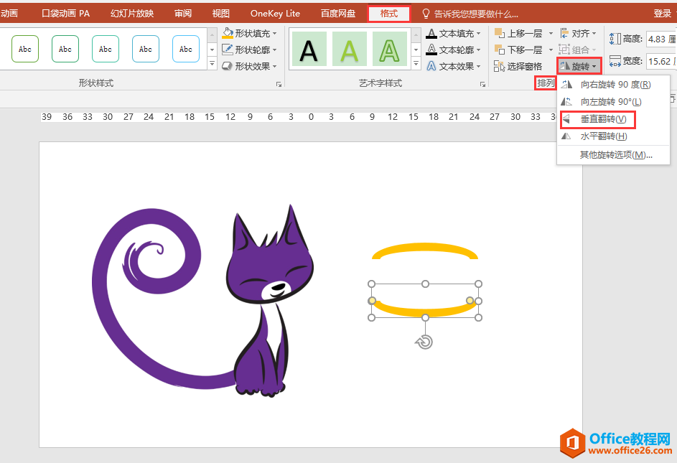The width and height of the screenshot is (677, 463).
Task: Click the Login (登录) link
Action: coord(662,14)
